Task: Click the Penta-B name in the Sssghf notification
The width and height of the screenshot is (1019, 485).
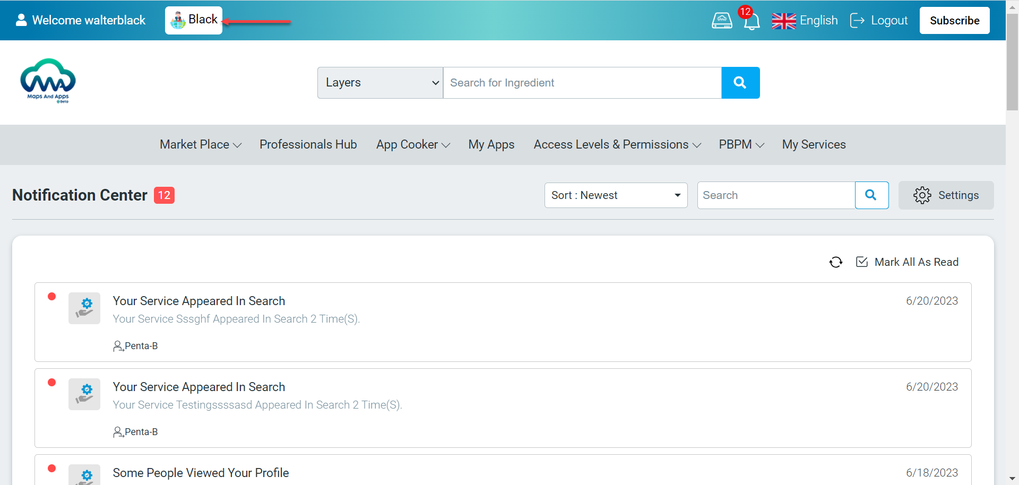Action: [141, 346]
